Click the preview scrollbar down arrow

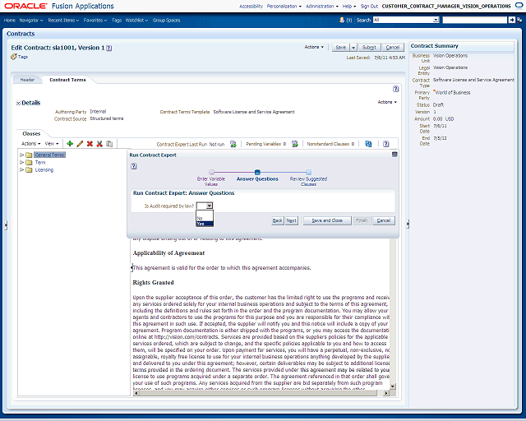pyautogui.click(x=393, y=386)
